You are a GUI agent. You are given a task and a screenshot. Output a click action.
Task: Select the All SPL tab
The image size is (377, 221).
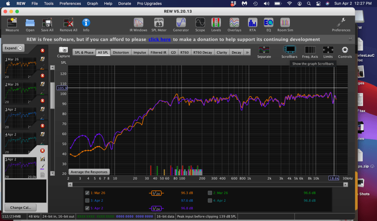[x=103, y=52]
